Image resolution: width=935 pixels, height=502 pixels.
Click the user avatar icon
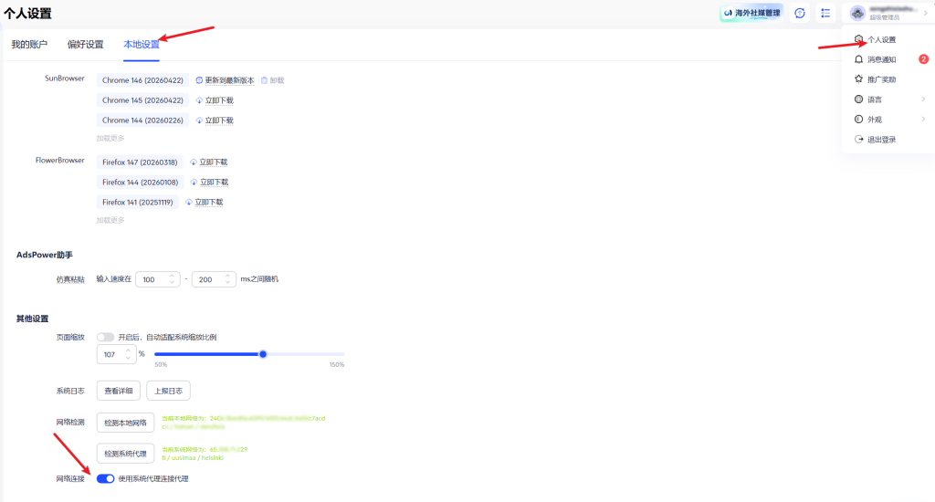(856, 13)
